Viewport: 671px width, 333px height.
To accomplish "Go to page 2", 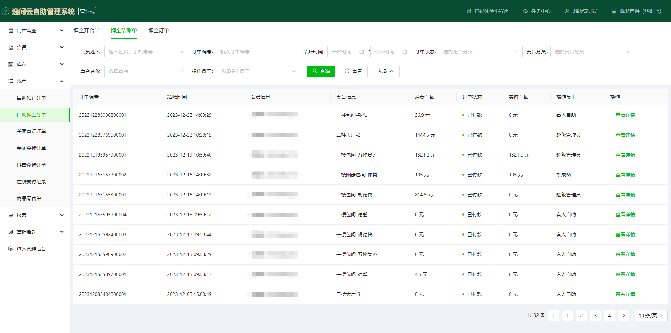I will pos(582,316).
